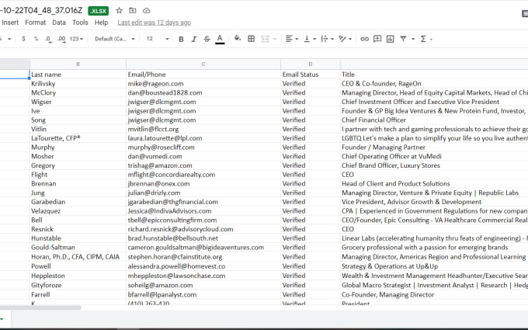Toggle italic formatting

coord(194,39)
